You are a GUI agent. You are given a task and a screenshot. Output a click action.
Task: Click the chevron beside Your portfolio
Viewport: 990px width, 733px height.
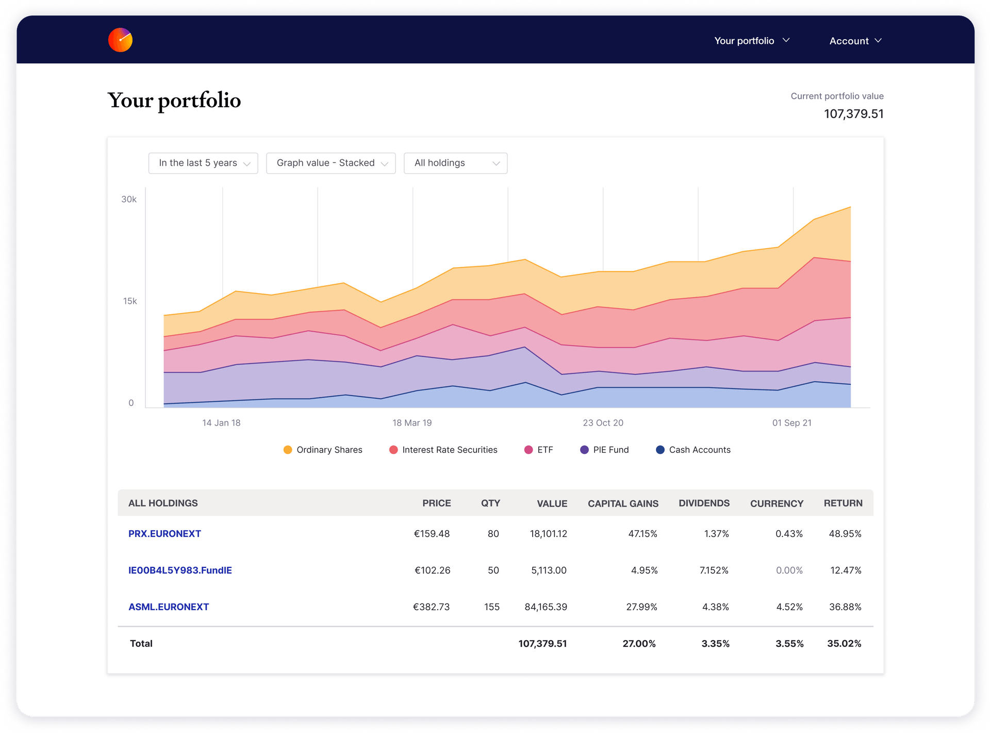click(x=787, y=40)
